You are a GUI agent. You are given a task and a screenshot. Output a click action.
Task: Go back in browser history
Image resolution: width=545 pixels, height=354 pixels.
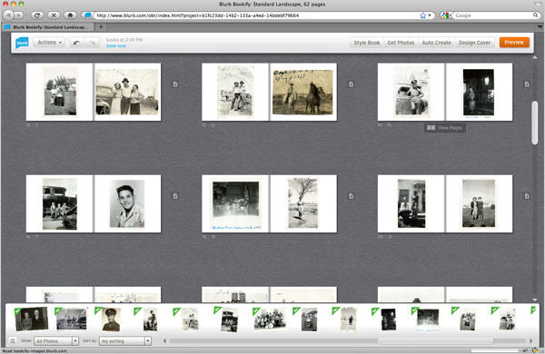(x=8, y=15)
